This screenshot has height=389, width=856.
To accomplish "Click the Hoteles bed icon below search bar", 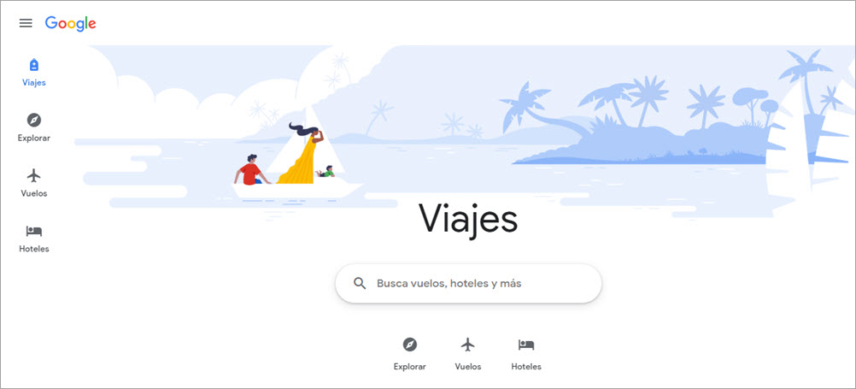I will (526, 345).
